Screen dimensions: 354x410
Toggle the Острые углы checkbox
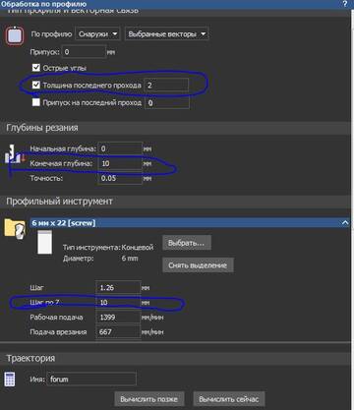[x=36, y=68]
